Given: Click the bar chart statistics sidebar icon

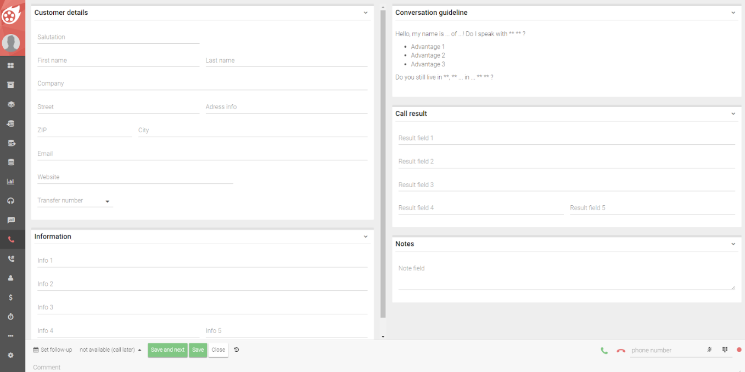Looking at the screenshot, I should tap(10, 182).
